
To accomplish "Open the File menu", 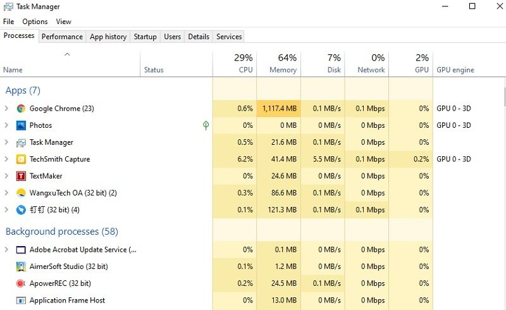I will [9, 22].
